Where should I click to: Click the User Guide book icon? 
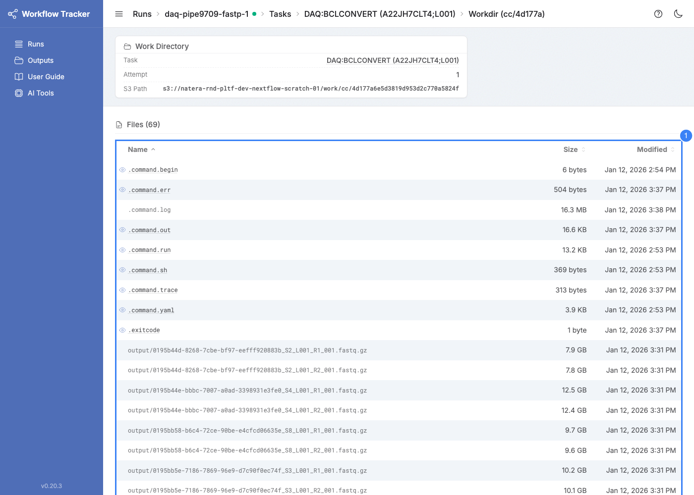[x=19, y=77]
